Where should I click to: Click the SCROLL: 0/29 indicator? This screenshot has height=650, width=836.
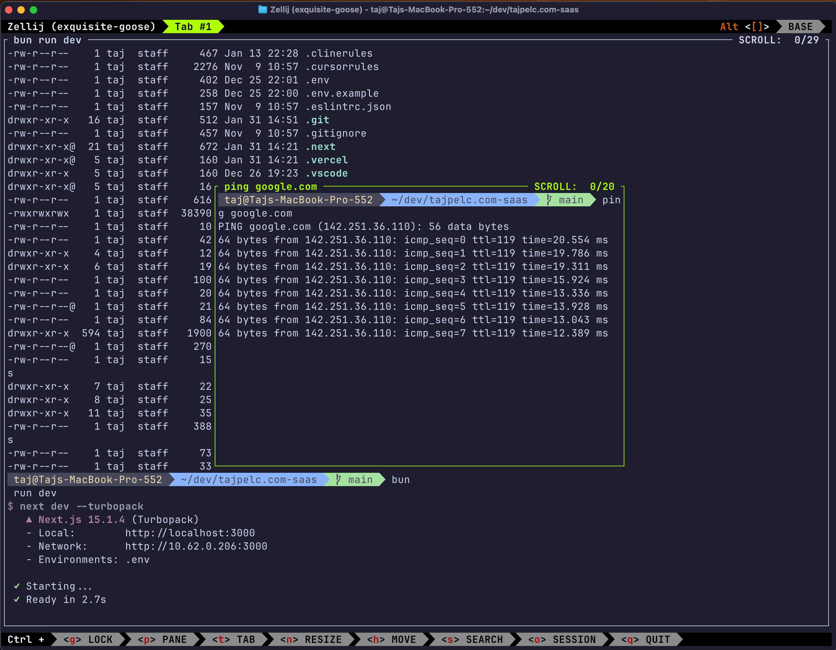(779, 40)
